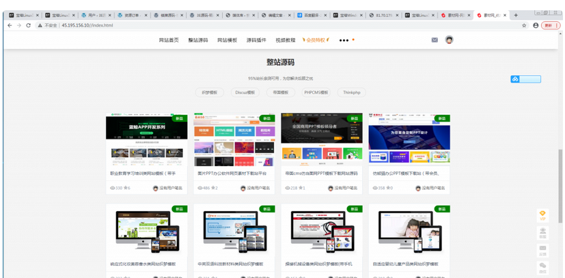Open the cosmetics perfume template device mockup thumbnail

(x=148, y=231)
